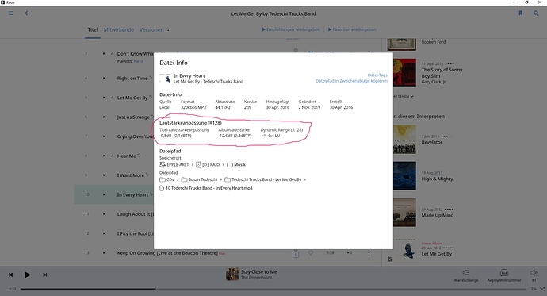Toggle favorite heart for Keep On Growing
The width and height of the screenshot is (547, 296).
[x=311, y=252]
